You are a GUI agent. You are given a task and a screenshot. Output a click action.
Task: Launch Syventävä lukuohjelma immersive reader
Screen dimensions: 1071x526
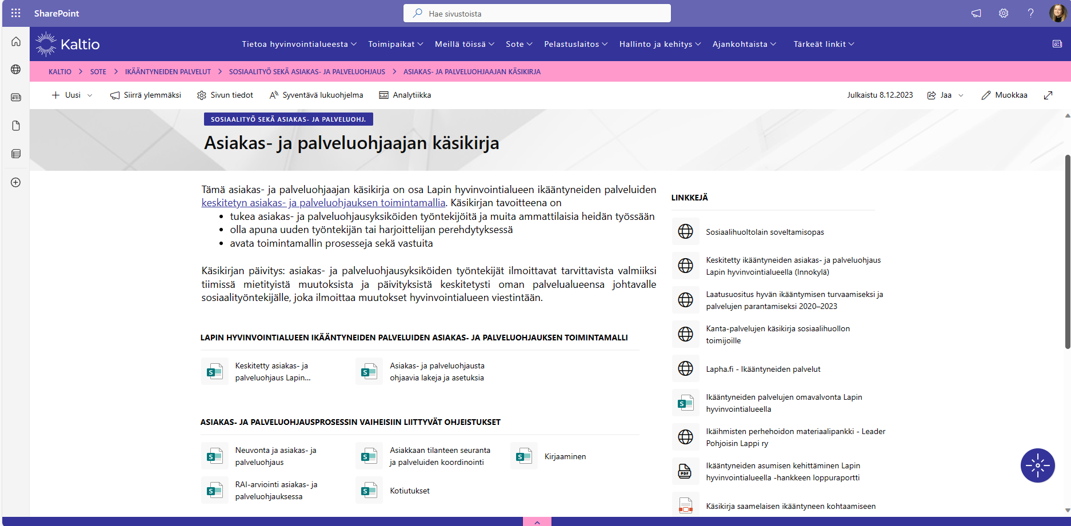coord(317,95)
